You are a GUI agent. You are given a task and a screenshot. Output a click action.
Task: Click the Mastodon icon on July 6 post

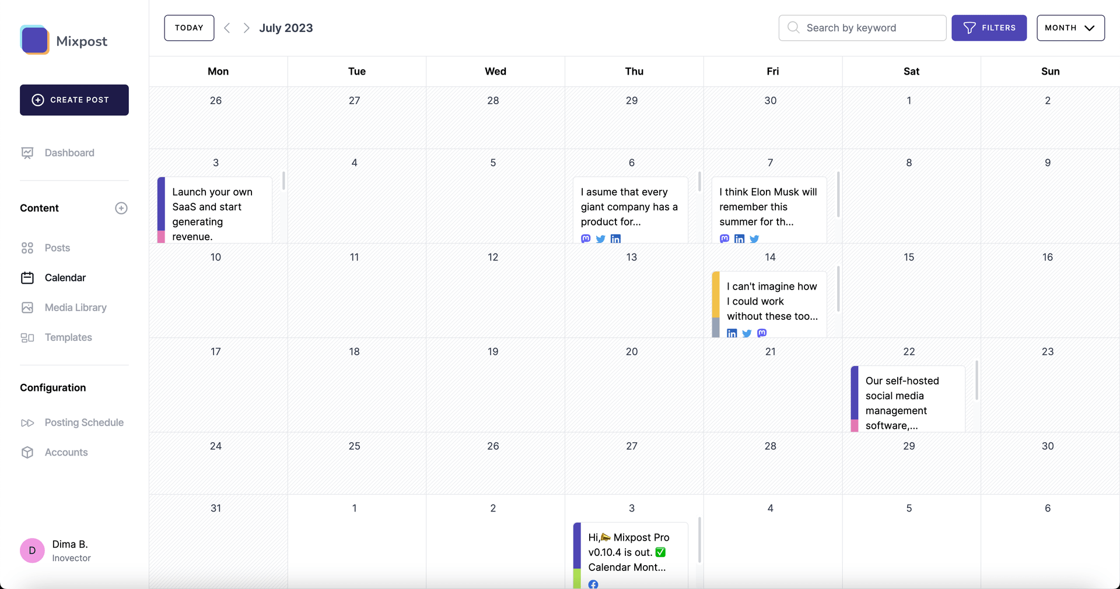point(586,239)
